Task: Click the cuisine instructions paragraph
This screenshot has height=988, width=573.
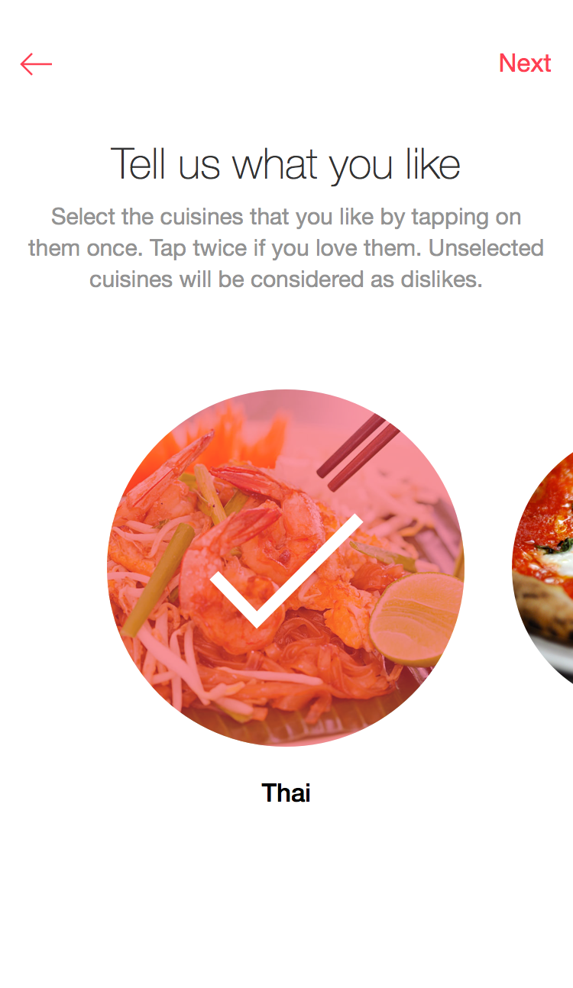Action: click(286, 248)
